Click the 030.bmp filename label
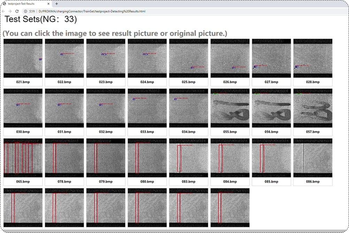The image size is (349, 233). click(23, 132)
